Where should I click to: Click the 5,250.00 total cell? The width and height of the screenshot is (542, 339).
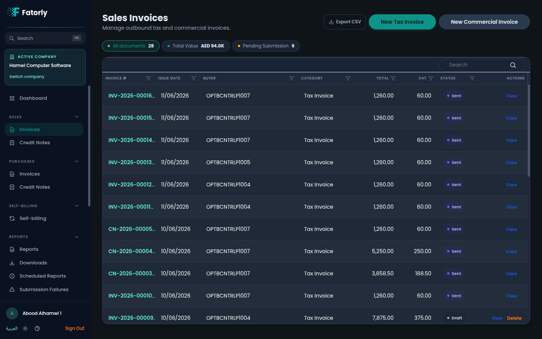pyautogui.click(x=383, y=251)
